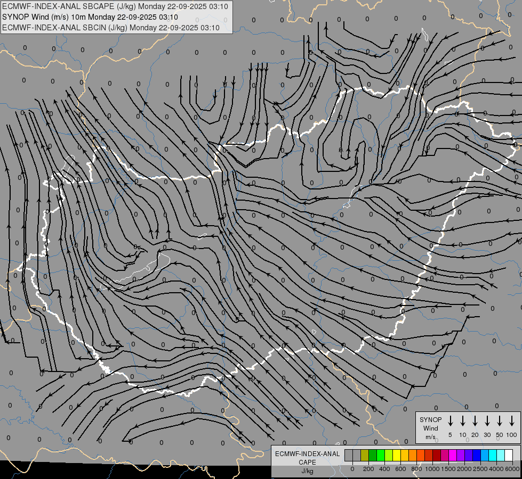Select the wind arrow above the 20 label
522x479 pixels.
pos(475,421)
